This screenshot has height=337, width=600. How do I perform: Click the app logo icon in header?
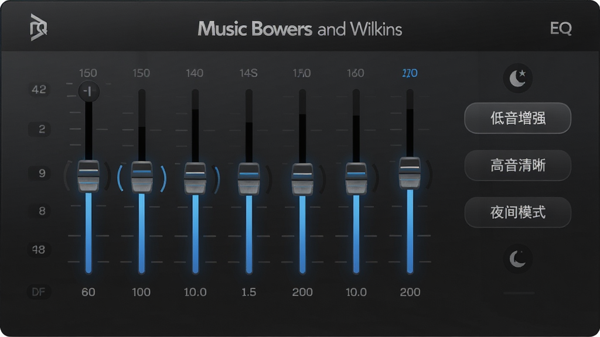[38, 27]
